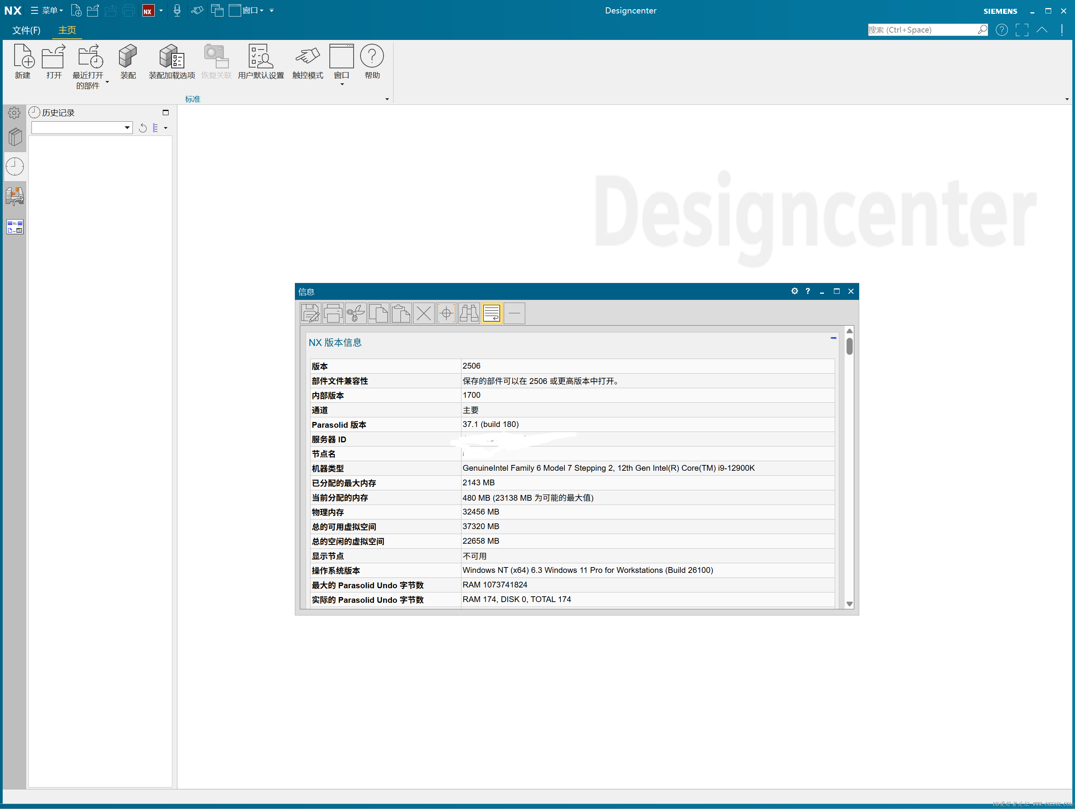
Task: Open the 文件(F) menu
Action: coord(26,30)
